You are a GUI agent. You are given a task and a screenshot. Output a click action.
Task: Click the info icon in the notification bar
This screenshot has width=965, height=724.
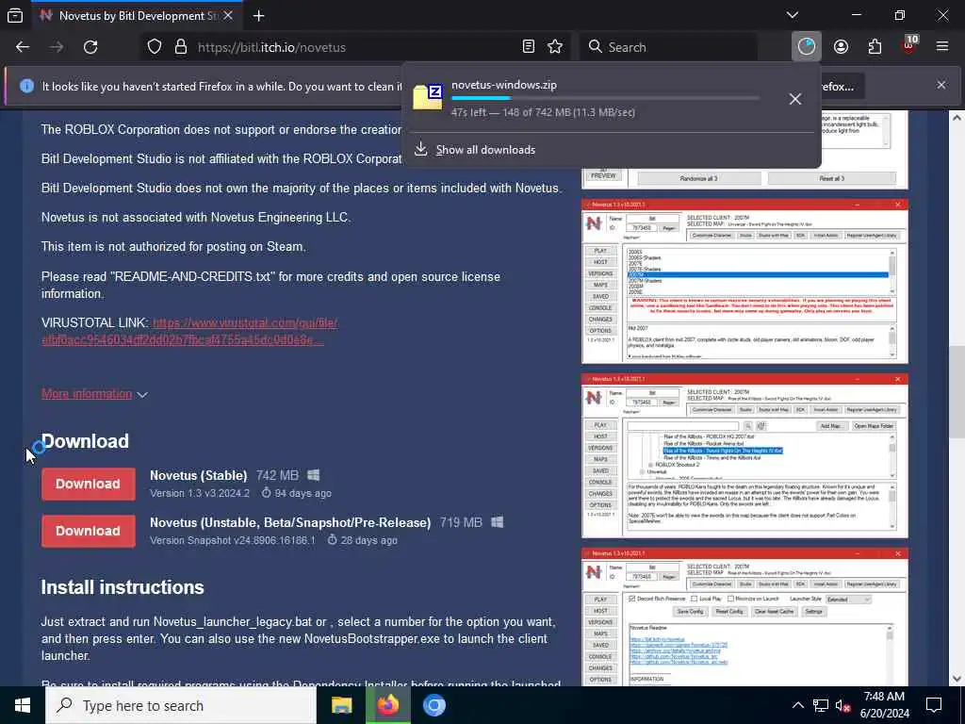coord(26,86)
